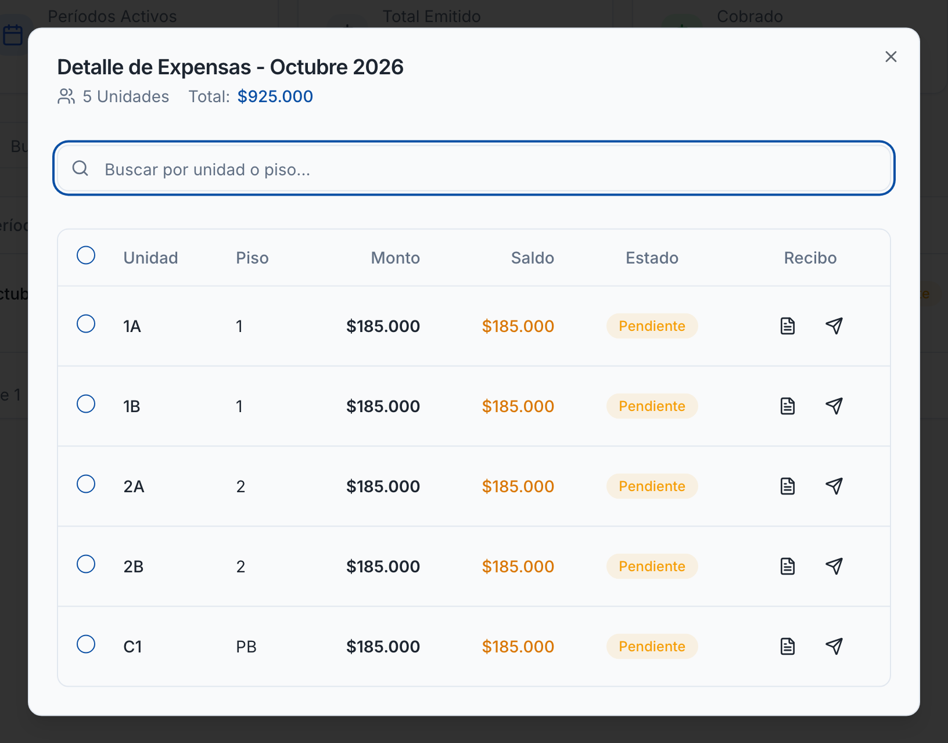View receipt document for unit 1A
Viewport: 948px width, 743px height.
[x=788, y=326]
